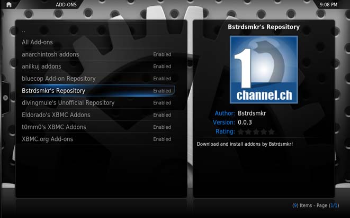Go up one level with the '..' entry
The width and height of the screenshot is (350, 218).
click(98, 30)
